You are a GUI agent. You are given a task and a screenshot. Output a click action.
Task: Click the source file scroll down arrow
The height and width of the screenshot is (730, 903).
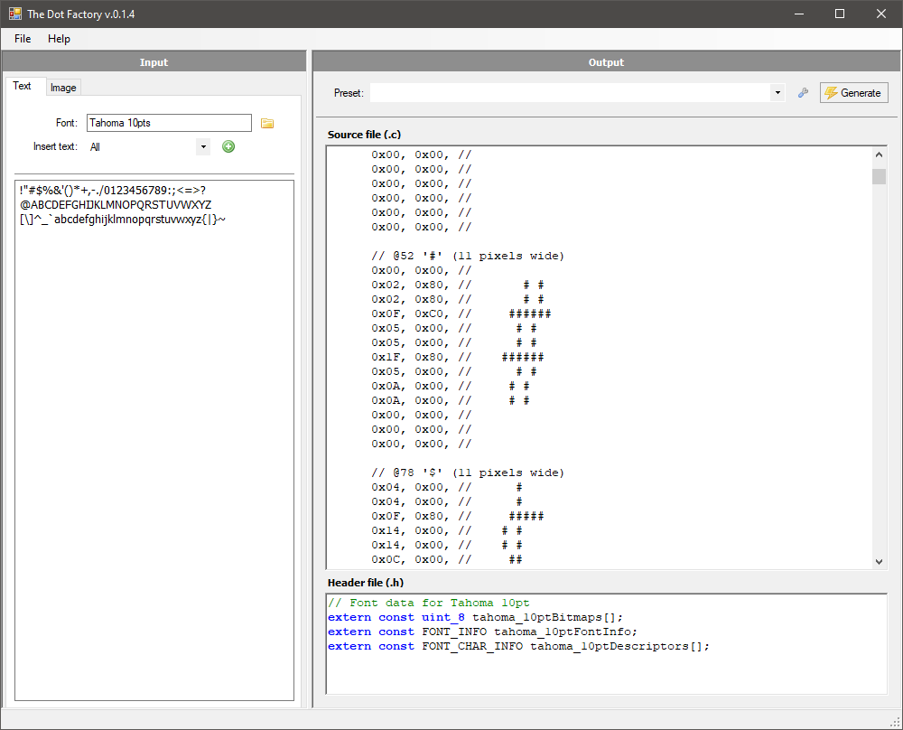click(x=879, y=561)
